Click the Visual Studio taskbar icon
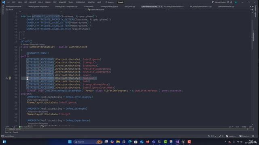Image resolution: width=259 pixels, height=145 pixels. click(x=177, y=142)
